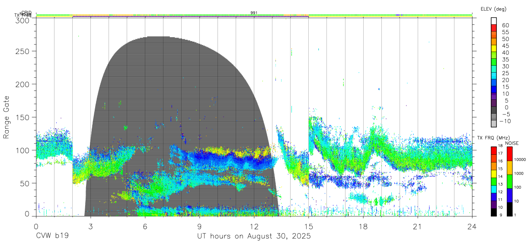Click the orange 1000–10000 NOISE segment
The height and width of the screenshot is (245, 531).
point(509,167)
